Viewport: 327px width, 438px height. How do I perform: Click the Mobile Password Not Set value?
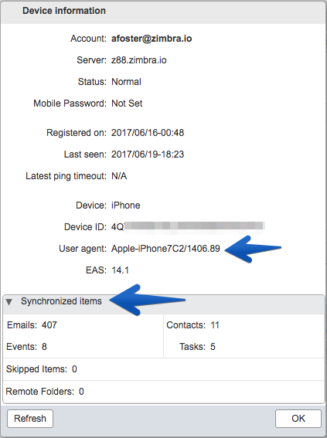(127, 104)
